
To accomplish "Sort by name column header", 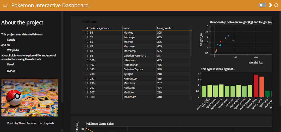I will coord(139,28).
